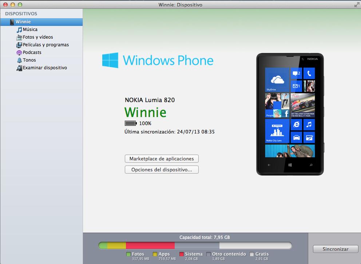361x264 pixels.
Task: Click the Nokia Lumia phone image
Action: click(x=290, y=114)
